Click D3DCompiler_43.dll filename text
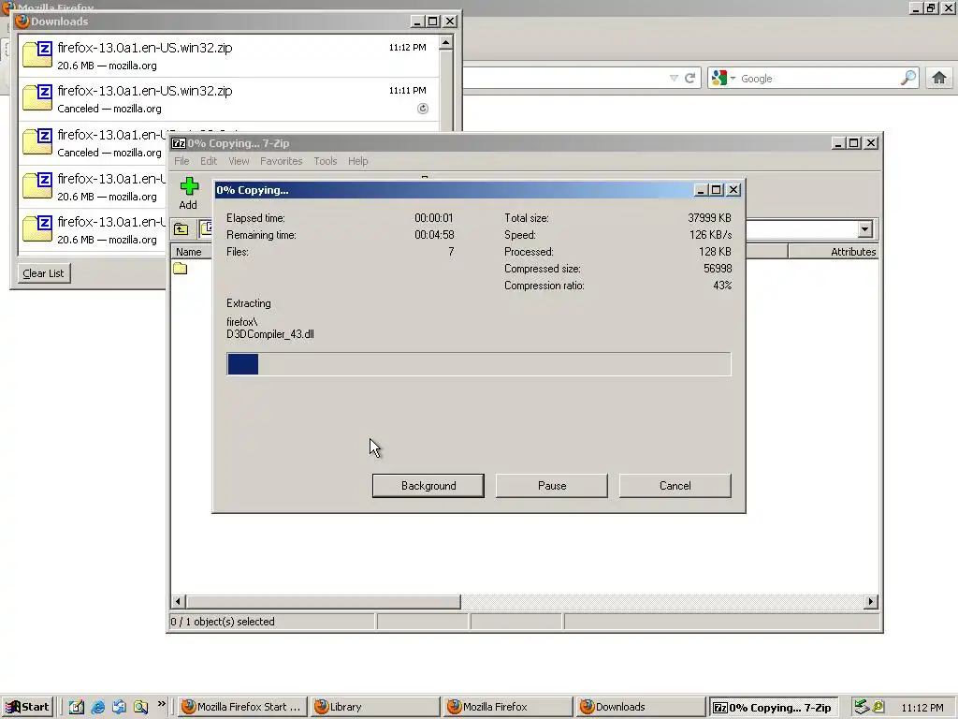 270,334
